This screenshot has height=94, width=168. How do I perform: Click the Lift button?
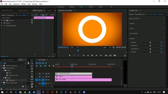pos(106,55)
